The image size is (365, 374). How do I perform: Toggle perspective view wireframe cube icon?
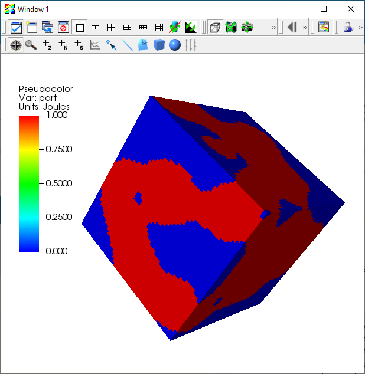(215, 27)
